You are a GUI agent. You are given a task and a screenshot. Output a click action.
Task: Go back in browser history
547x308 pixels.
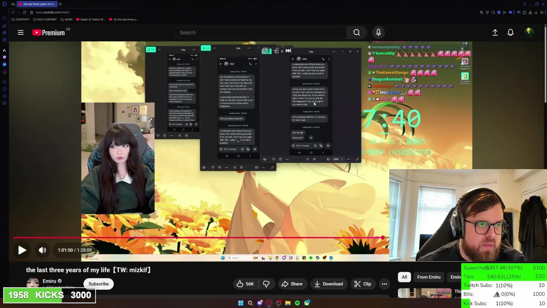13,12
